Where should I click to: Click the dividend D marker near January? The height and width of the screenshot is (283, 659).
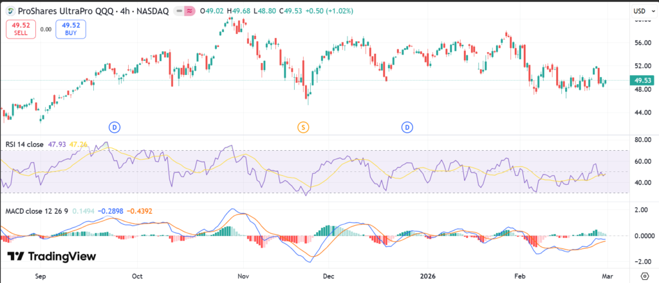point(407,127)
